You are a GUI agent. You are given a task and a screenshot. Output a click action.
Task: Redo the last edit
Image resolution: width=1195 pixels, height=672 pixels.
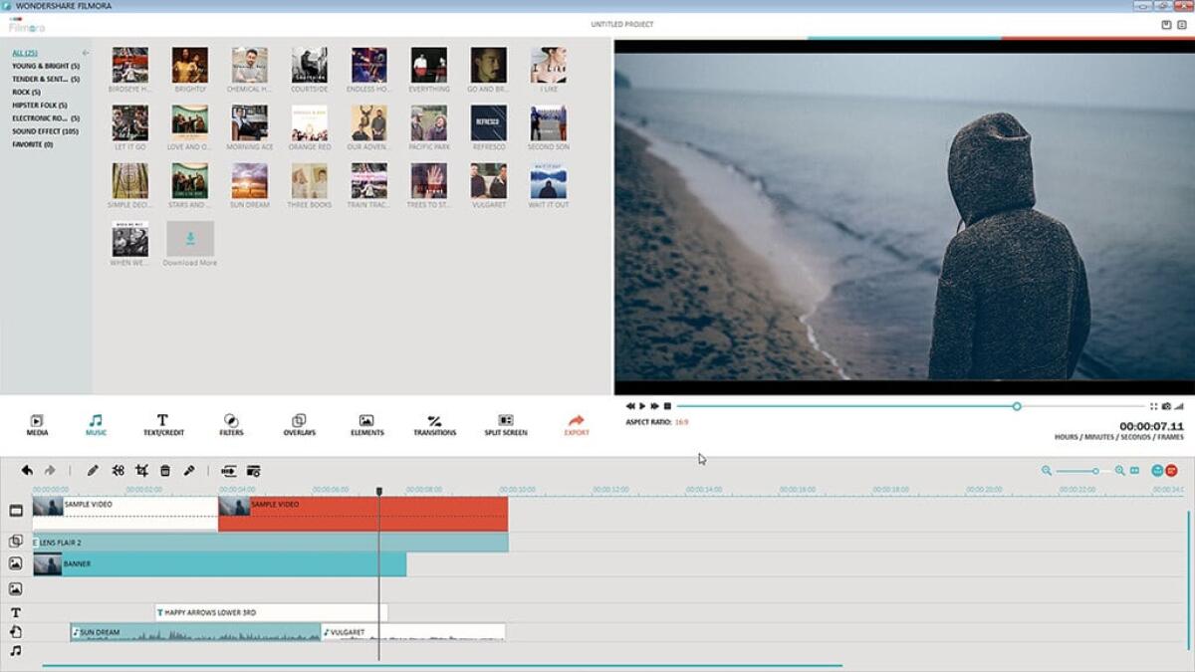(x=51, y=470)
